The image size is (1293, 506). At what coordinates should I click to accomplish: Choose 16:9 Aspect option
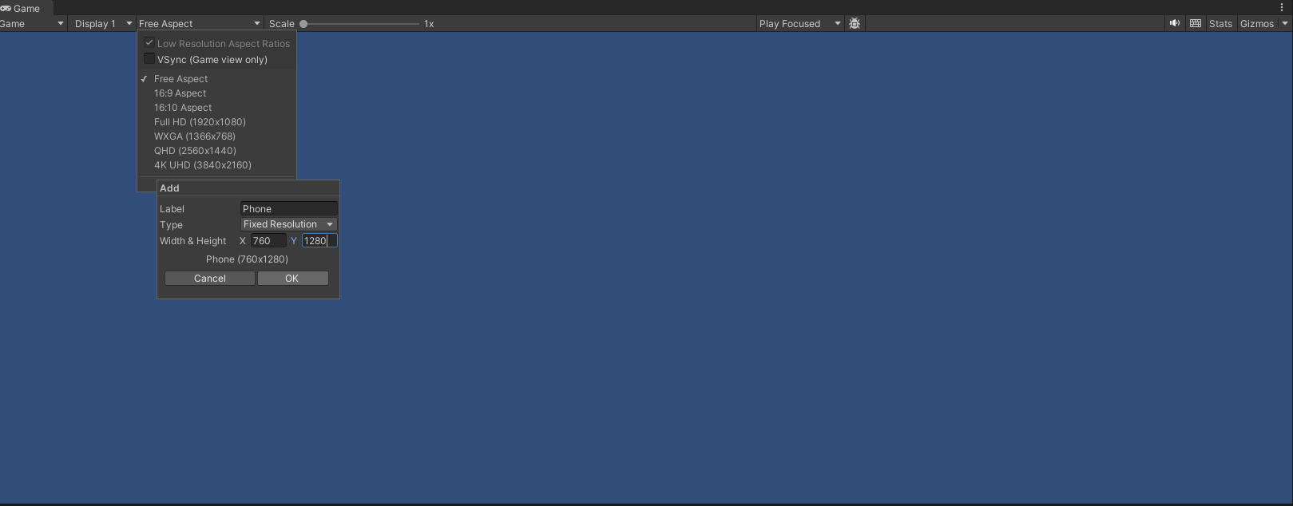216,93
